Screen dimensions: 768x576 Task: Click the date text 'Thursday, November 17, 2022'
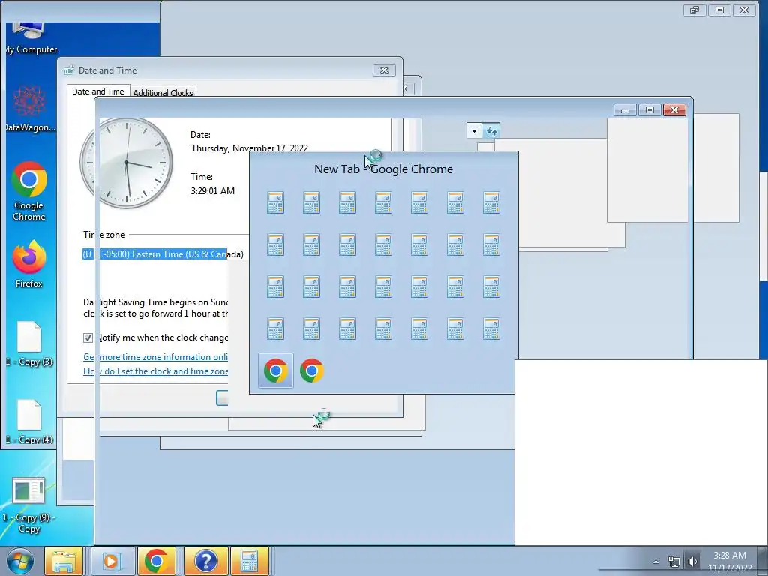point(250,148)
